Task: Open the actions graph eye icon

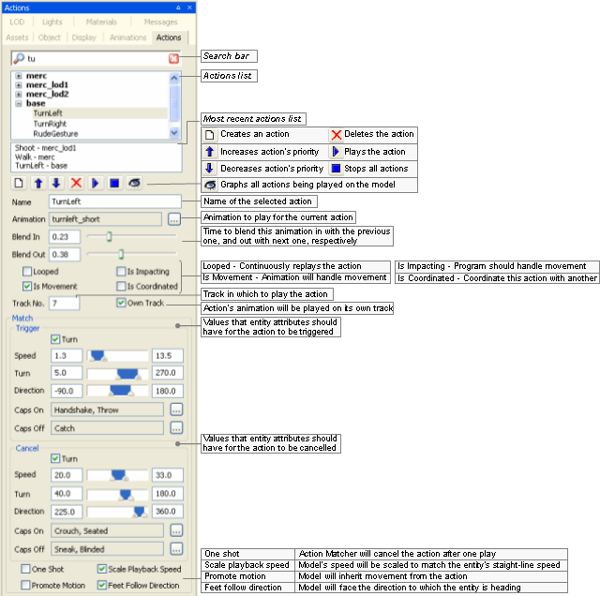Action: [x=134, y=184]
